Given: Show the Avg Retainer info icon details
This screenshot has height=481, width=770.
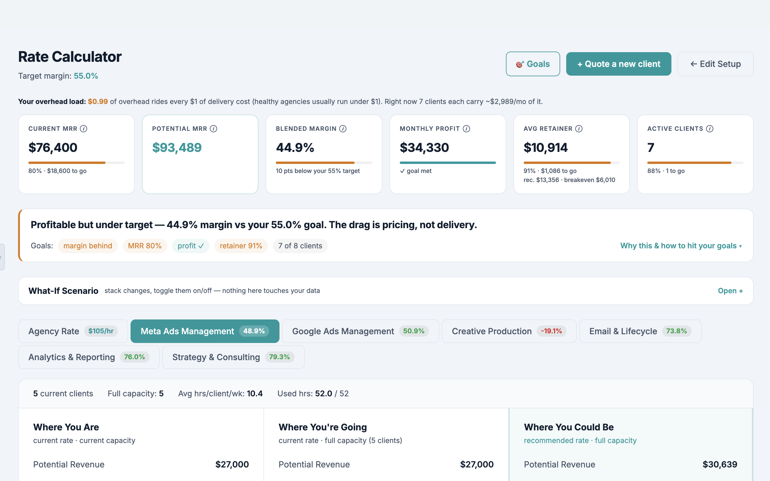Looking at the screenshot, I should click(579, 128).
